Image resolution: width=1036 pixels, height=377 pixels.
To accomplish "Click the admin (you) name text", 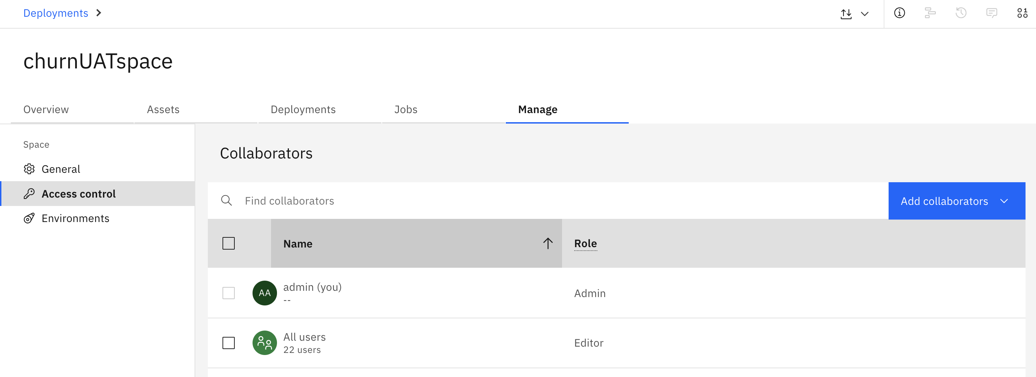I will [x=312, y=287].
